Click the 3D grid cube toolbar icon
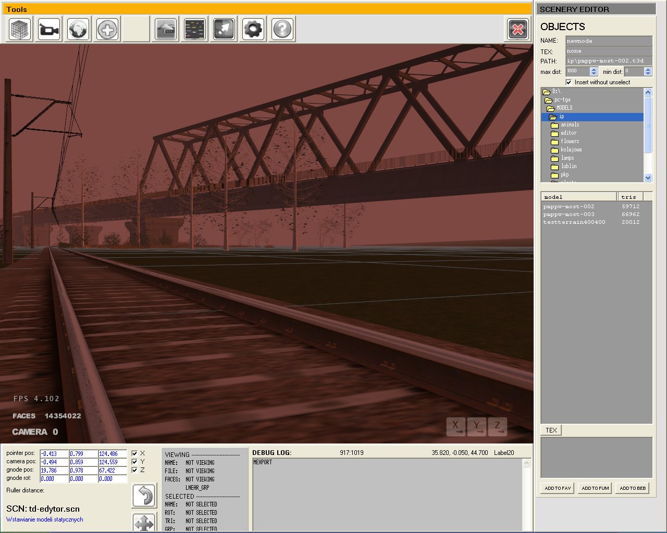This screenshot has height=533, width=667. coord(21,29)
